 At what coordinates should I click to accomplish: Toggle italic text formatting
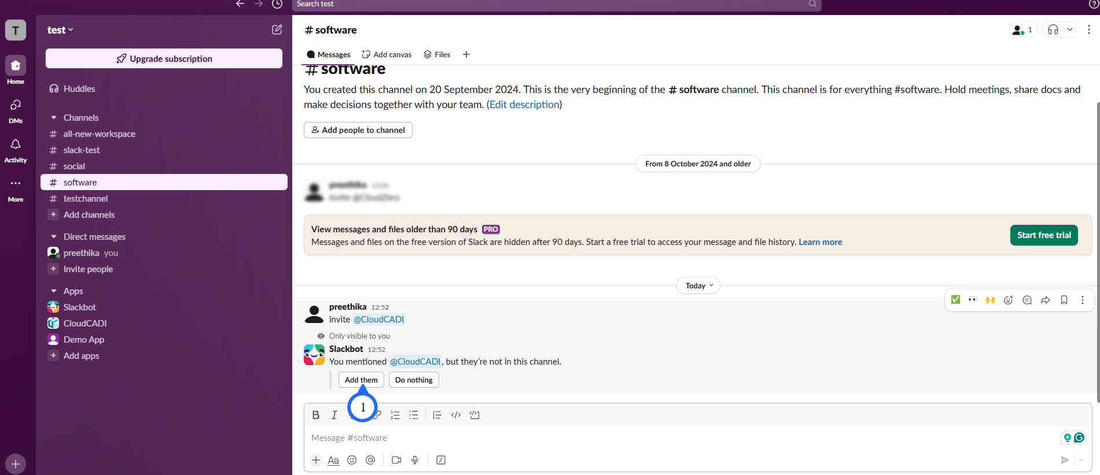(x=334, y=415)
